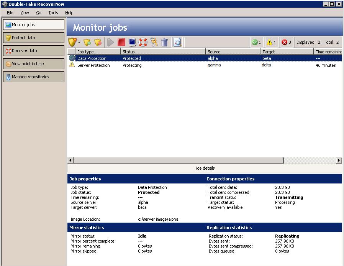Click the blue monitor snapshot icon
The height and width of the screenshot is (266, 344).
[x=132, y=42]
